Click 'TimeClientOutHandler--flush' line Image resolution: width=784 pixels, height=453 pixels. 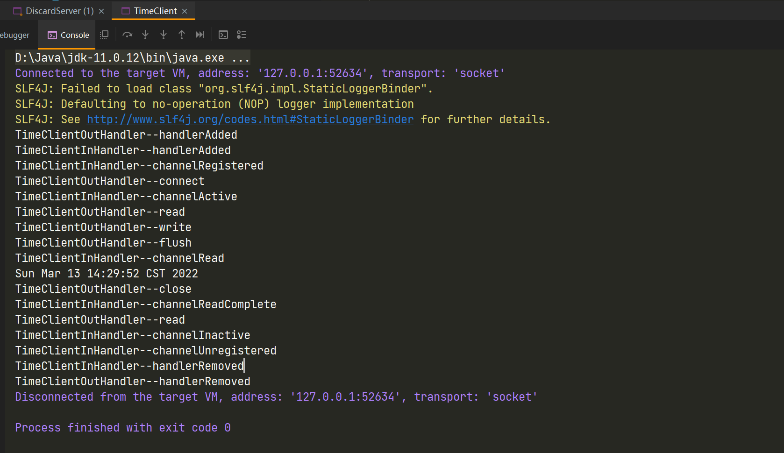[x=103, y=243]
